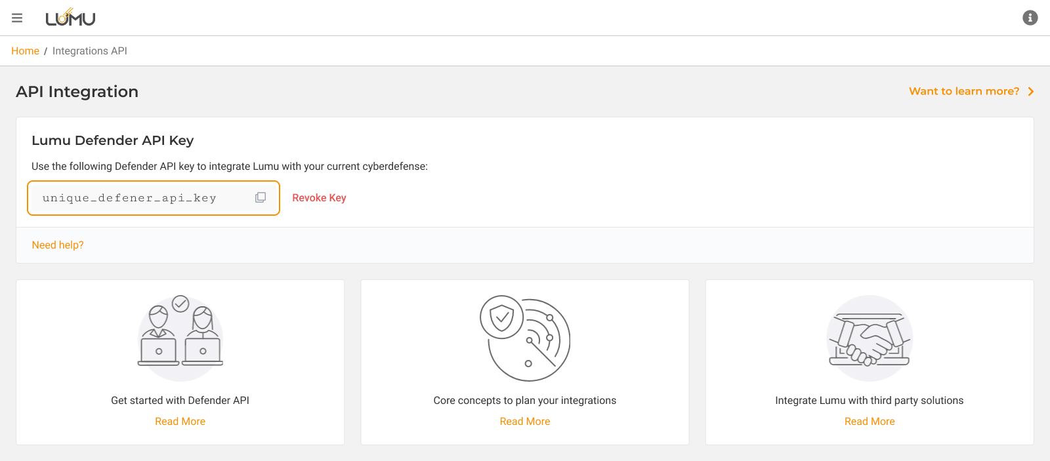The width and height of the screenshot is (1050, 461).
Task: Click the arrow beside Want to learn more
Action: (1031, 91)
